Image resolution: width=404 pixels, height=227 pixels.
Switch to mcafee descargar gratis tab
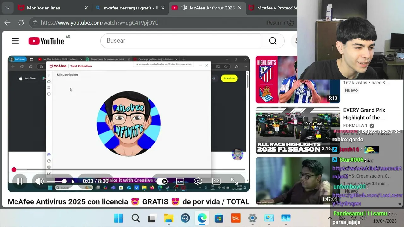pyautogui.click(x=131, y=8)
